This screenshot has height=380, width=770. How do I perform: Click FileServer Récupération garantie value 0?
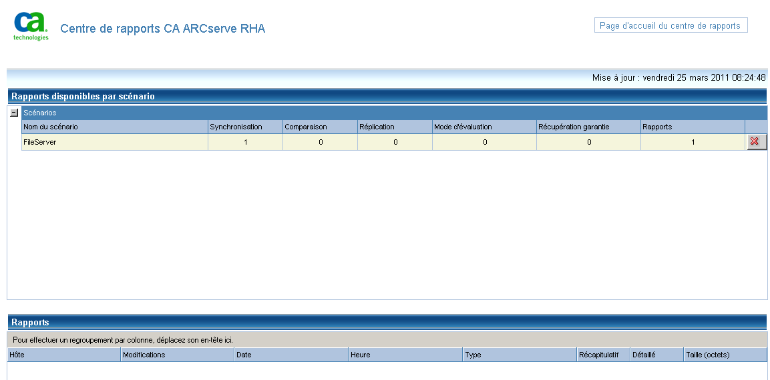(x=589, y=142)
